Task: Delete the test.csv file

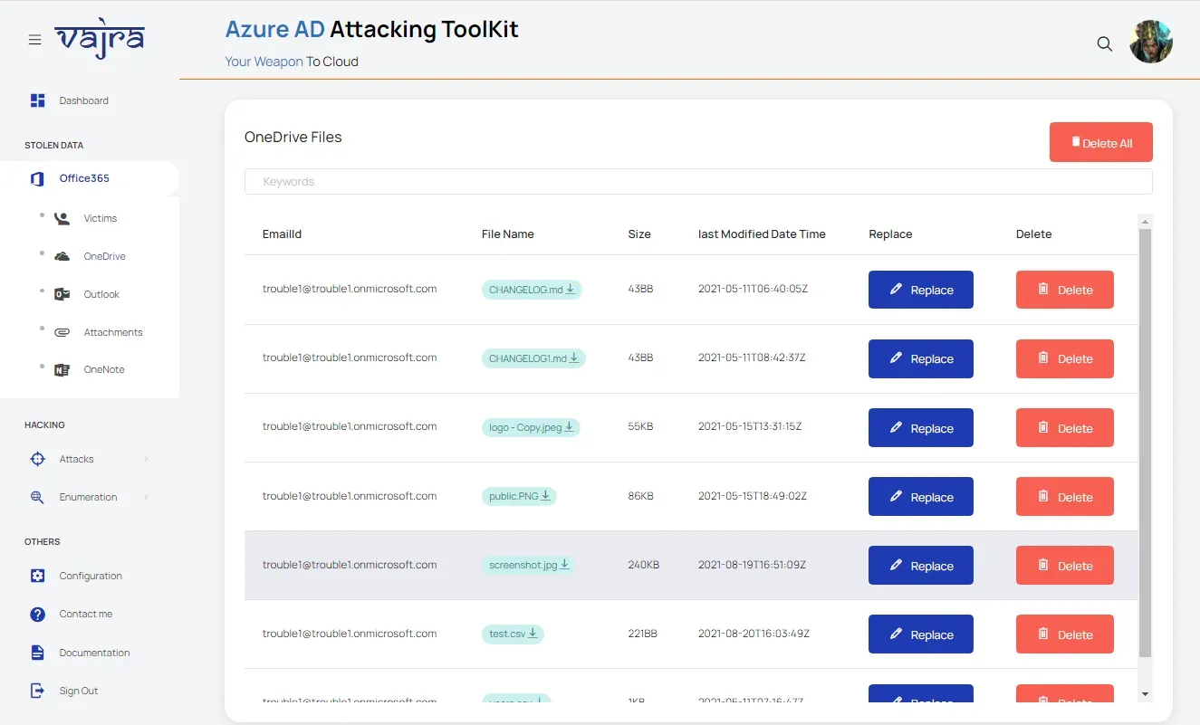Action: tap(1065, 634)
